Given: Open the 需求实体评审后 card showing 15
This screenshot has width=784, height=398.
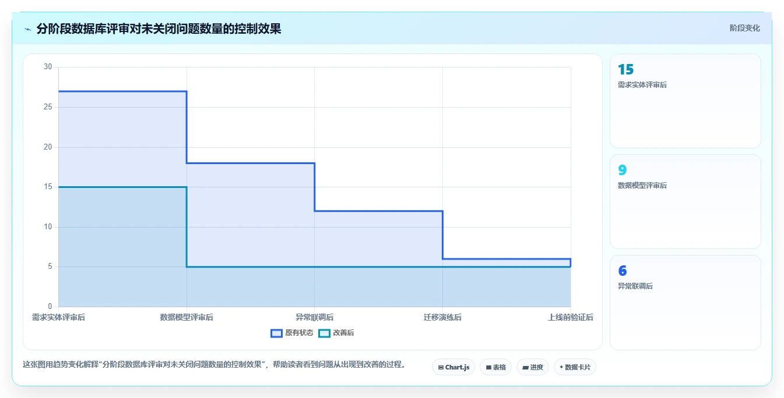Looking at the screenshot, I should coord(685,101).
